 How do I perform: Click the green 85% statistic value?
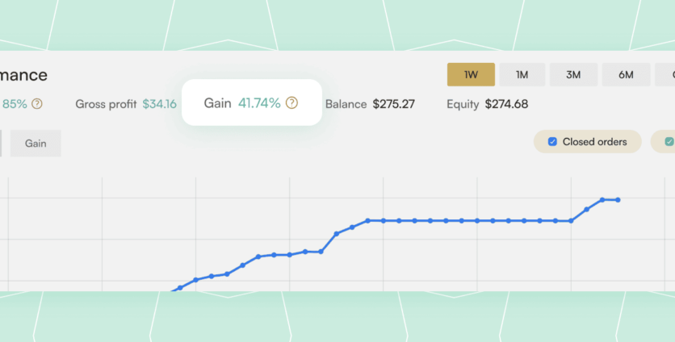(15, 104)
